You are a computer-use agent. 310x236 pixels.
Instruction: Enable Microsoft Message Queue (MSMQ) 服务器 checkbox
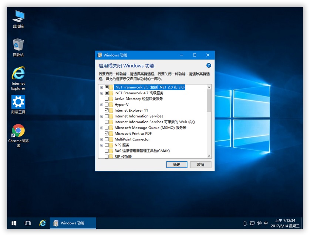(x=107, y=128)
